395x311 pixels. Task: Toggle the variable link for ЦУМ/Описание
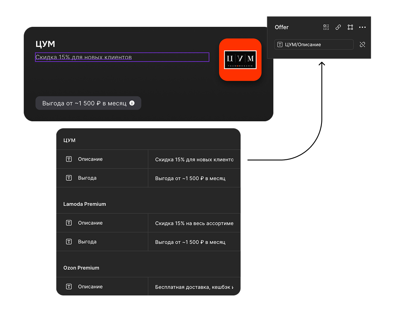pyautogui.click(x=362, y=44)
